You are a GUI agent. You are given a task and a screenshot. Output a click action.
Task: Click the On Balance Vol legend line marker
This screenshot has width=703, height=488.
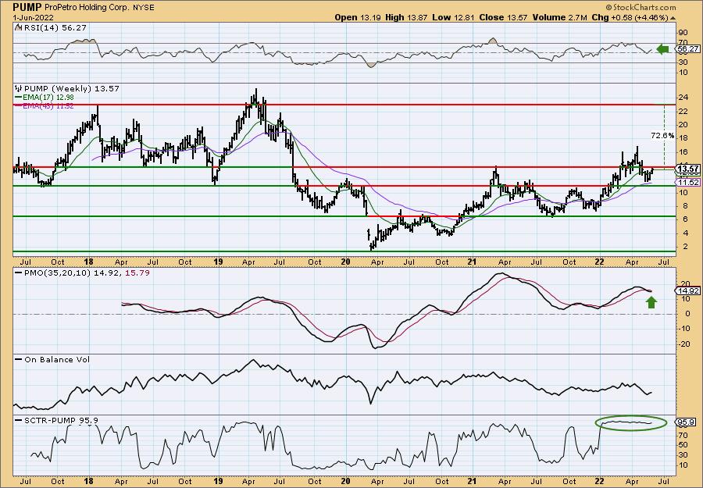tap(19, 359)
